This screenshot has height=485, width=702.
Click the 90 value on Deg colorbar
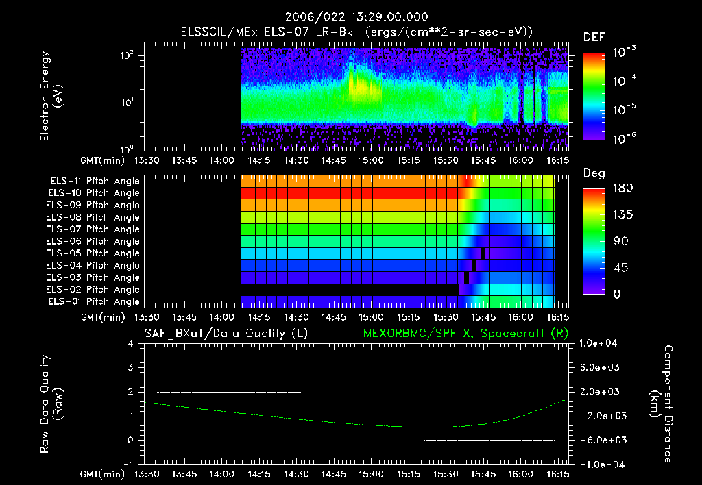[621, 241]
